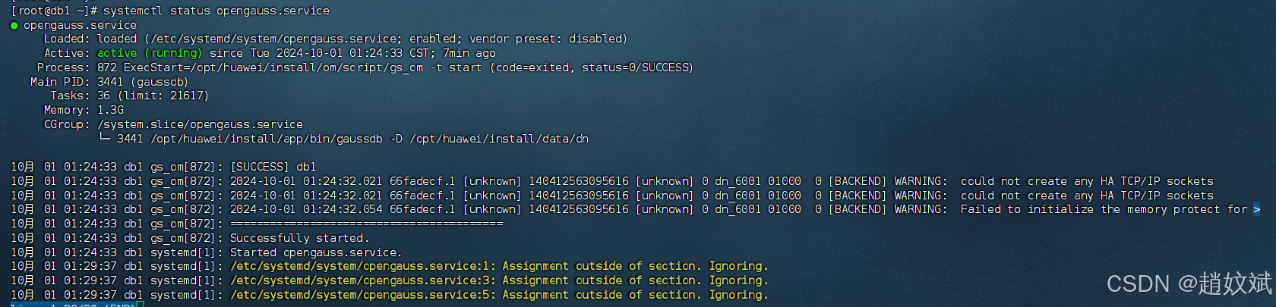Screen dimensions: 1276x307
Task: Select the command 'systemctl status opengauss.service'
Action: click(x=216, y=11)
